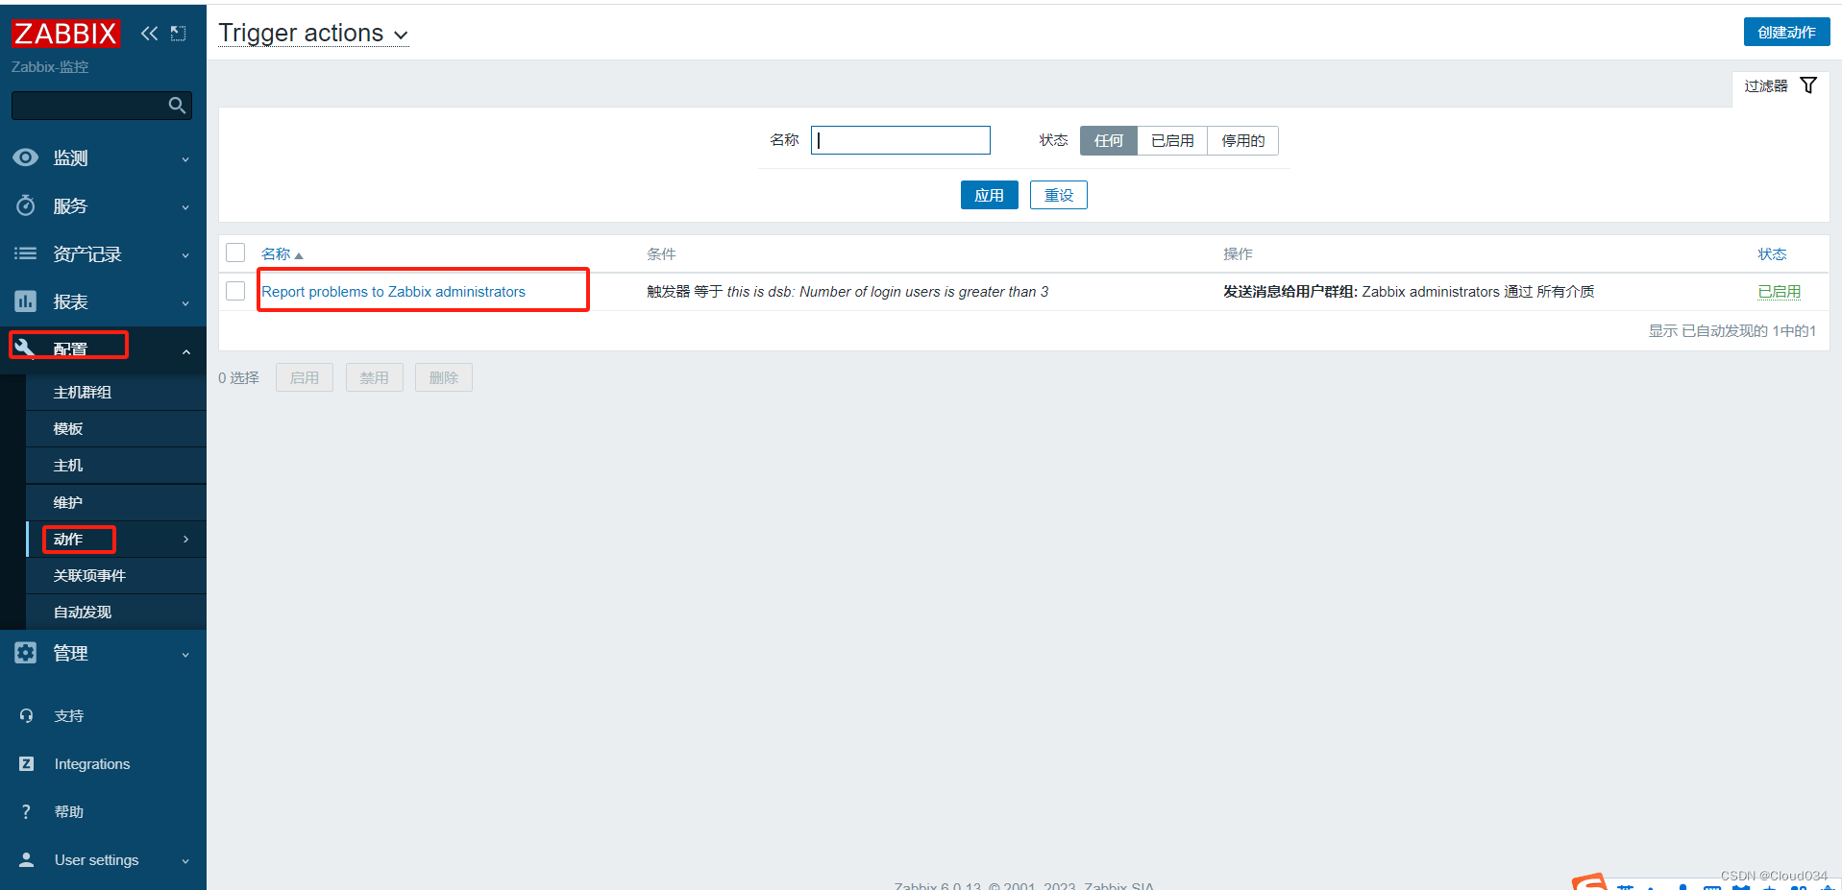1842x890 pixels.
Task: Select 任何 status filter
Action: [1109, 141]
